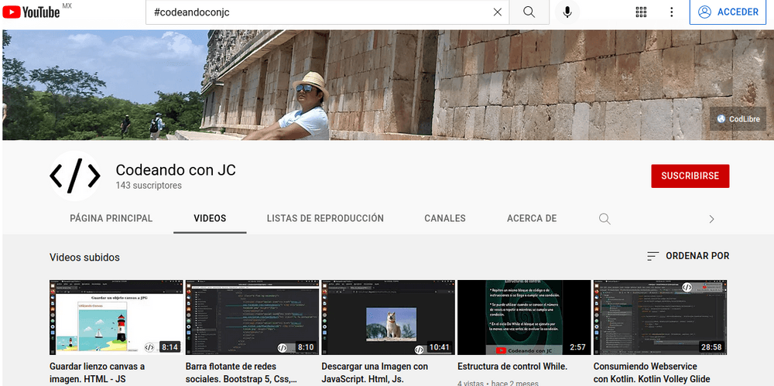
Task: Click the red SUSCRIBIRSE button
Action: [690, 176]
